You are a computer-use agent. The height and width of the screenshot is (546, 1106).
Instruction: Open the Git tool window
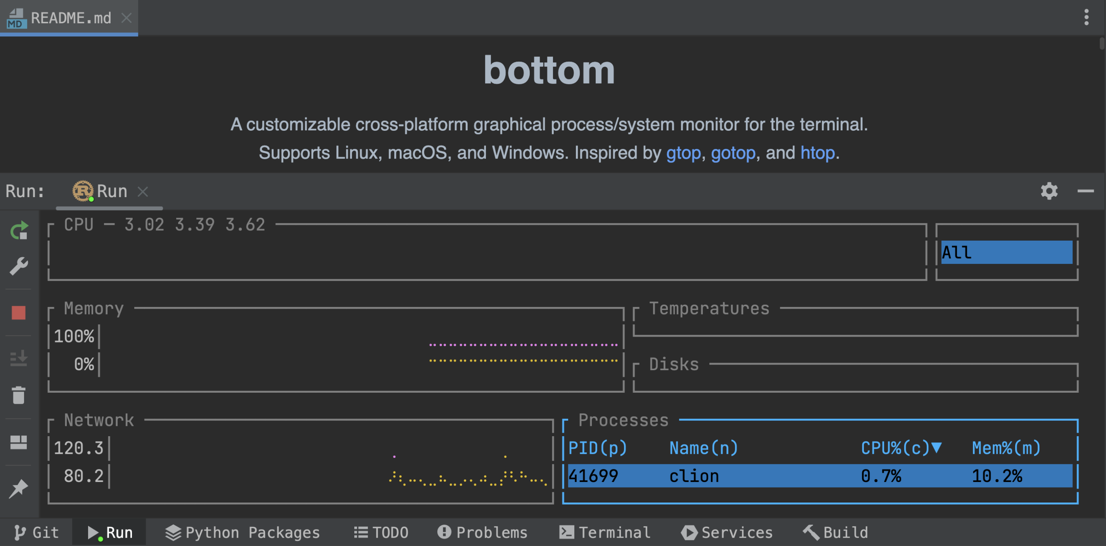[36, 533]
